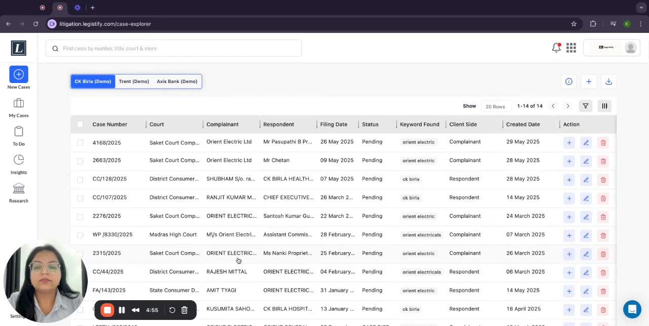
Task: Sort by Filing Date column header
Action: tap(334, 125)
